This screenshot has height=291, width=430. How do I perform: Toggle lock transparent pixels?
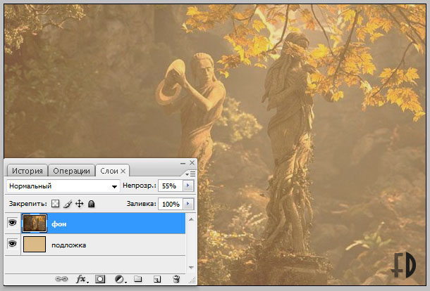pyautogui.click(x=55, y=204)
